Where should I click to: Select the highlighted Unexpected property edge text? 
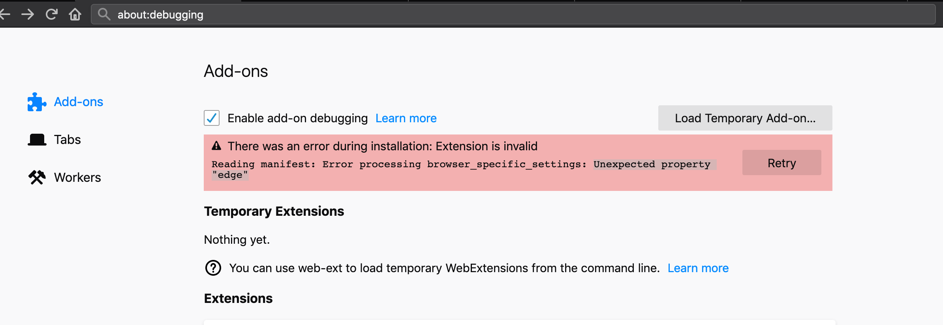[654, 164]
